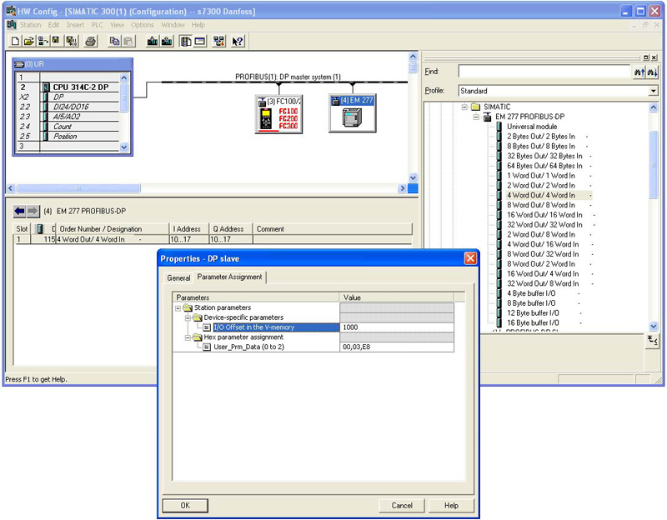Click Cancel in the DP slave dialog

pyautogui.click(x=402, y=505)
